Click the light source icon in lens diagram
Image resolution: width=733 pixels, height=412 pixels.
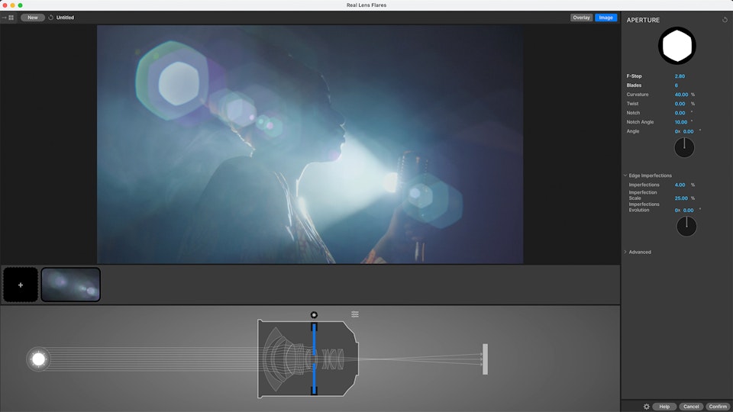point(38,359)
